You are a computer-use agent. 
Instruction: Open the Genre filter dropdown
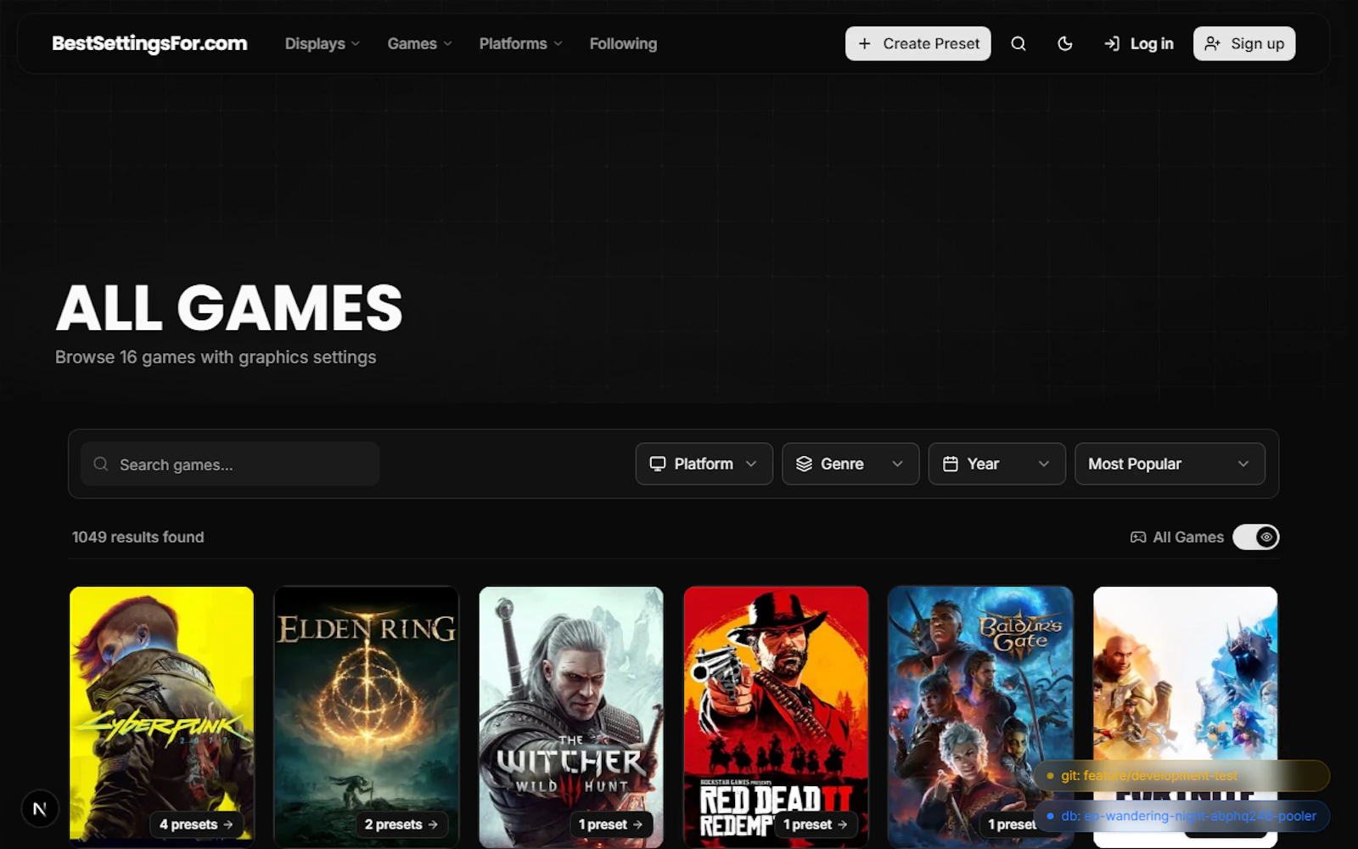(x=850, y=464)
